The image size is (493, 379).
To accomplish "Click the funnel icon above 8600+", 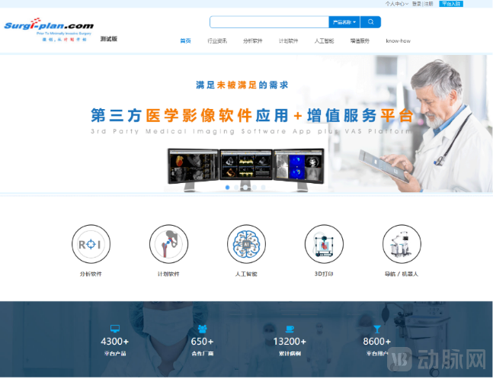I will (x=376, y=329).
